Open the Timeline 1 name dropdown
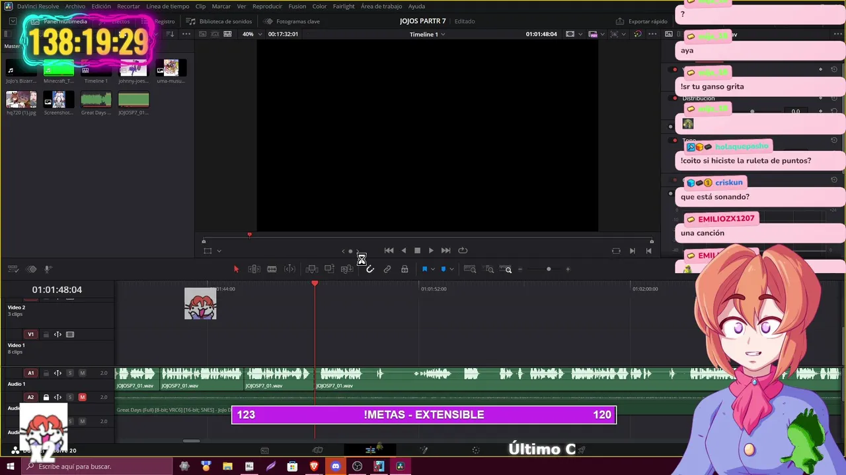846x475 pixels. coord(427,34)
